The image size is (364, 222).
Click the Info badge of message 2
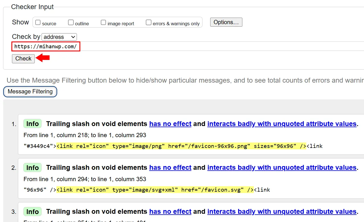pyautogui.click(x=32, y=168)
